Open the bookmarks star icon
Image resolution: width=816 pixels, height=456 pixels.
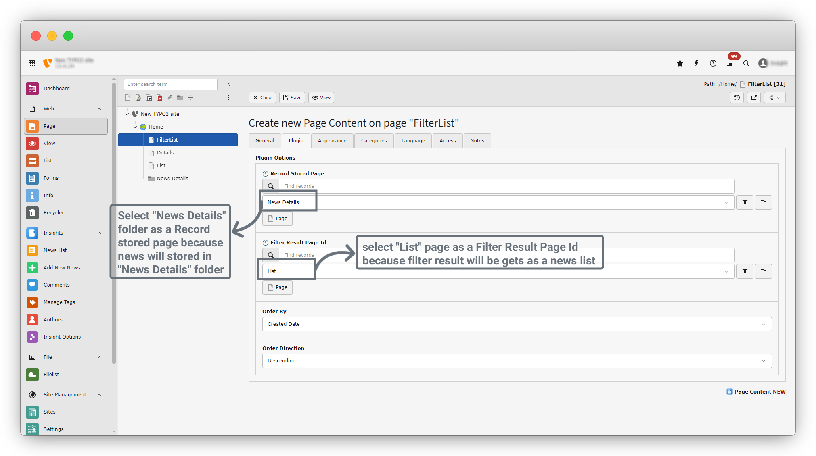click(x=680, y=63)
